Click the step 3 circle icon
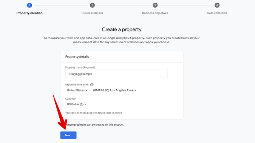 [x=155, y=5]
